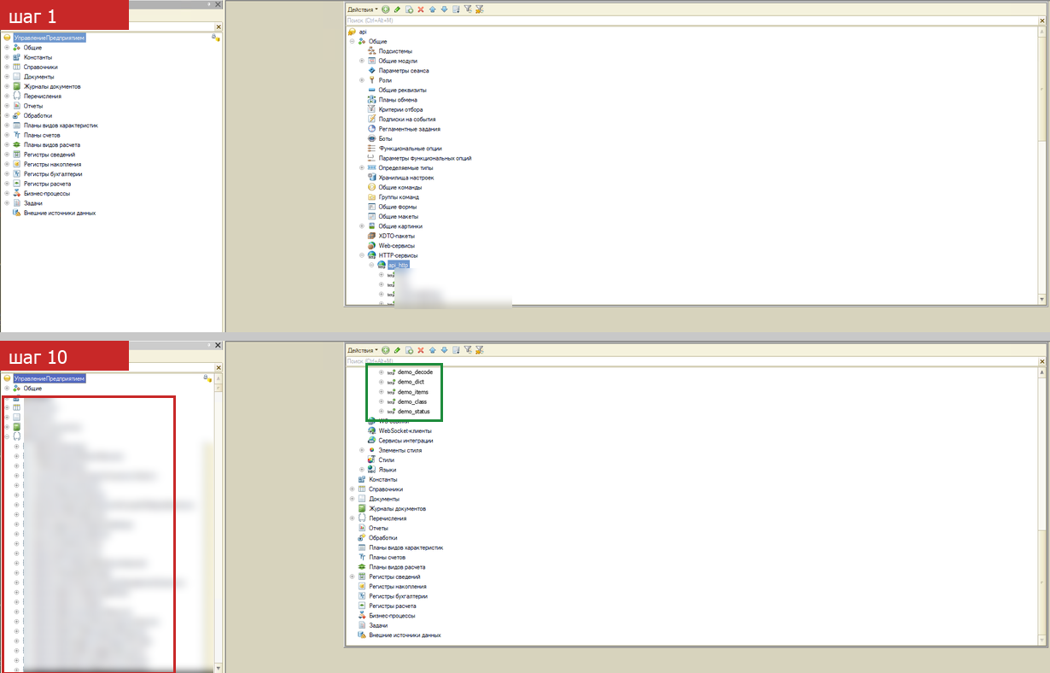The width and height of the screenshot is (1050, 673).
Task: Click the clear-filter icon in the lower toolbar
Action: coord(480,350)
